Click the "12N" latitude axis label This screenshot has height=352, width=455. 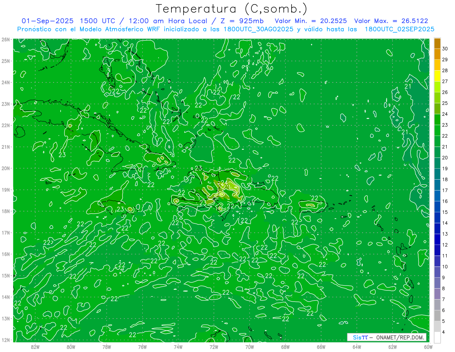click(x=5, y=340)
